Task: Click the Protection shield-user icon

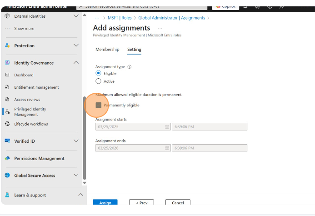Action: pyautogui.click(x=7, y=45)
